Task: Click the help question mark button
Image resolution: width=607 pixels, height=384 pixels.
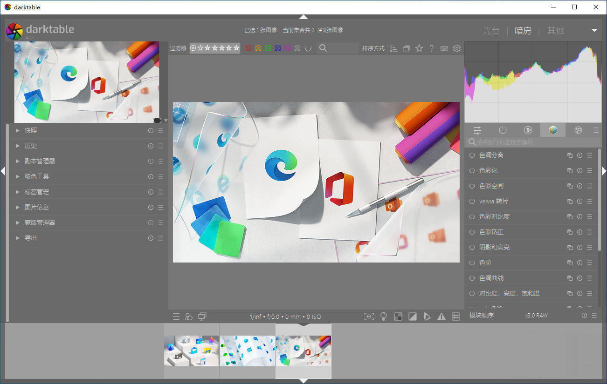Action: [431, 48]
